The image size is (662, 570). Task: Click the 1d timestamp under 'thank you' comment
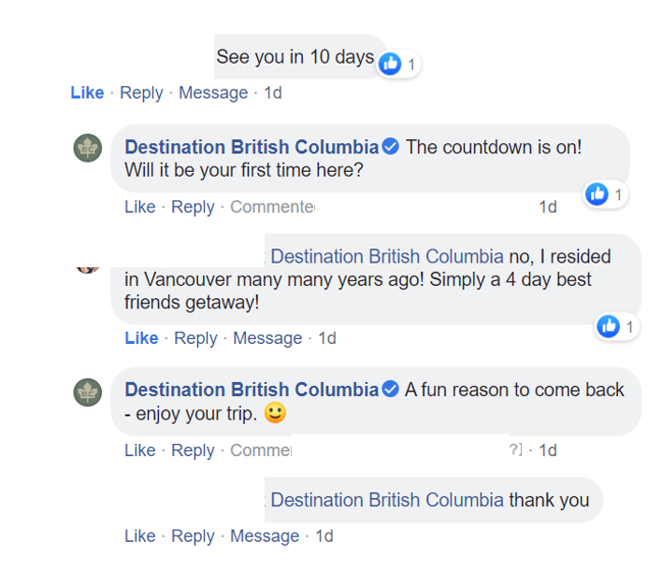pos(324,536)
